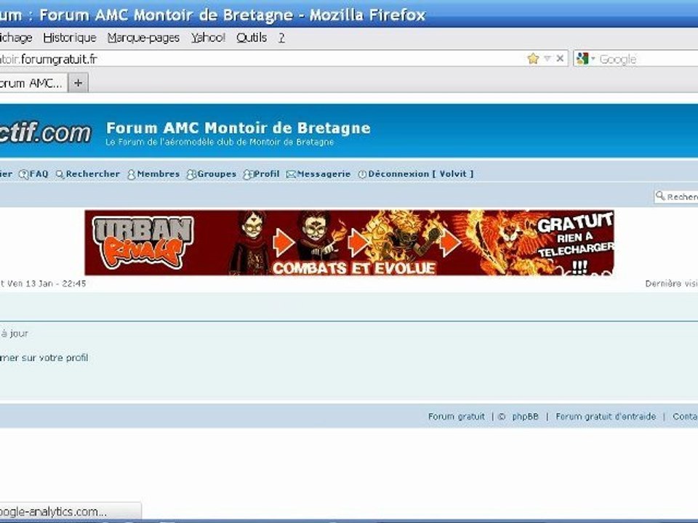Click the Déconnexion power icon
698x523 pixels.
362,174
